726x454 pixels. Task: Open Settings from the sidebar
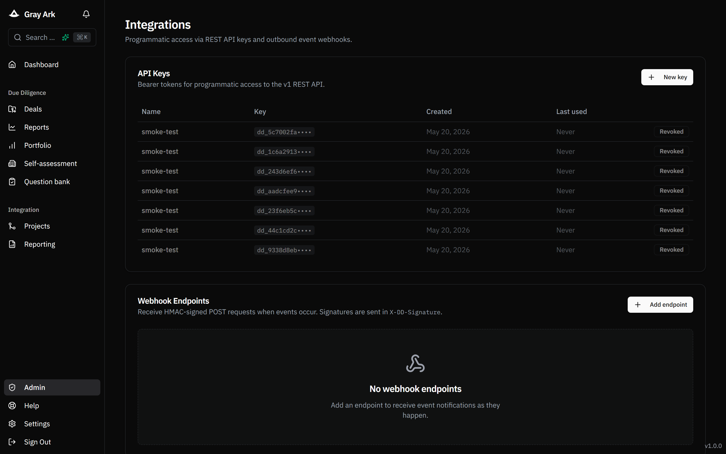pos(52,424)
